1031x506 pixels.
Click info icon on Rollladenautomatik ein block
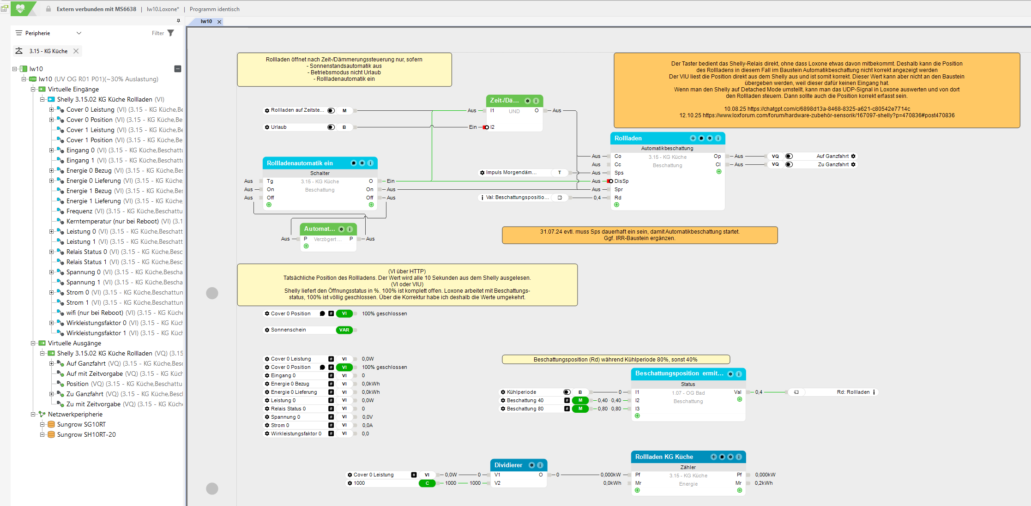(x=370, y=163)
